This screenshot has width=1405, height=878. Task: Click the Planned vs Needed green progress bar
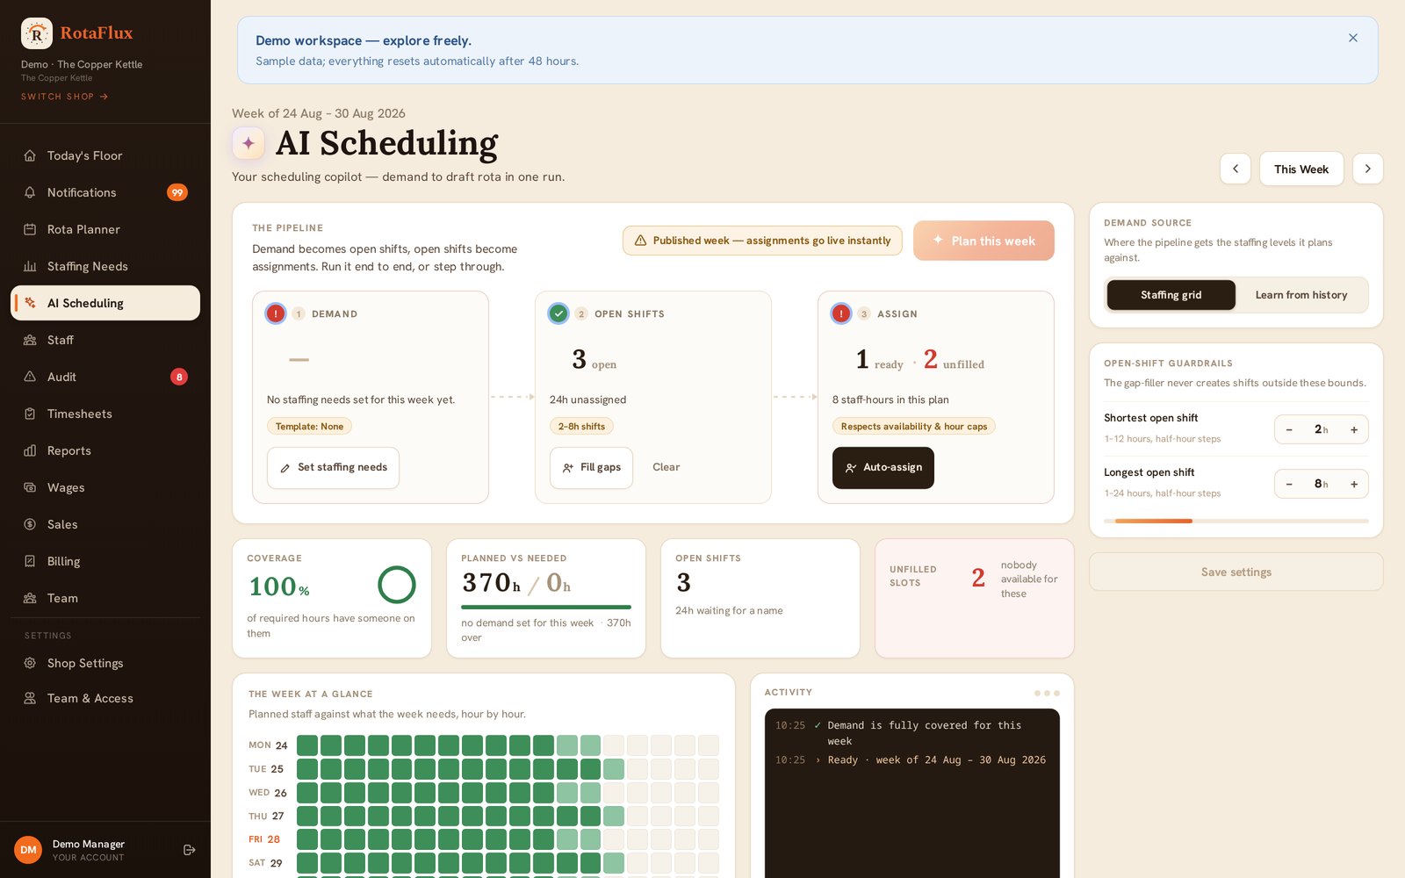coord(546,607)
